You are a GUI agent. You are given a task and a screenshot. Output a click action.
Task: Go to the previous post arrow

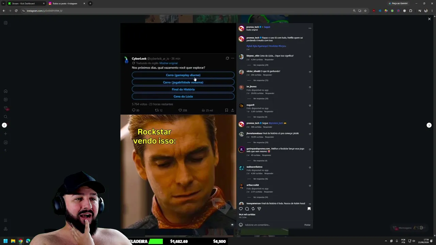pos(4,125)
